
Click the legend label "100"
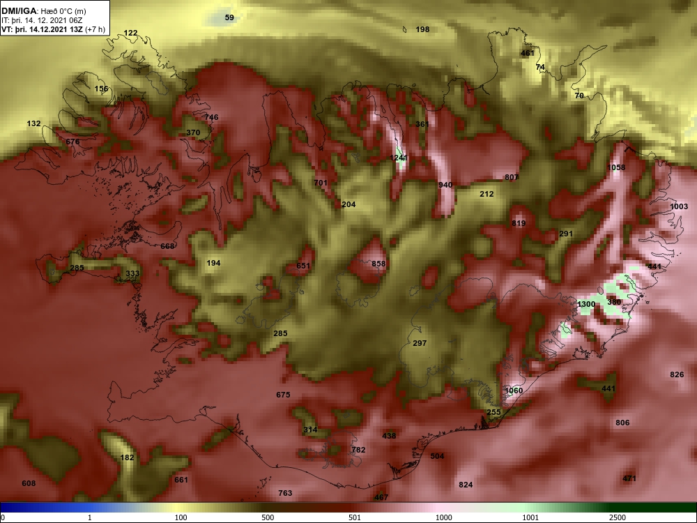(181, 517)
